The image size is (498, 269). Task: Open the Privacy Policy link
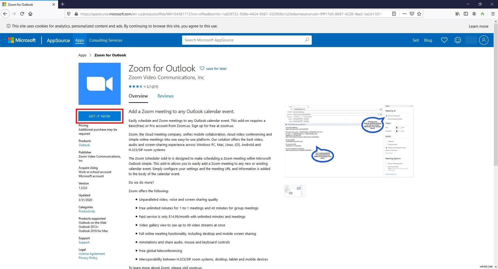[x=88, y=258]
